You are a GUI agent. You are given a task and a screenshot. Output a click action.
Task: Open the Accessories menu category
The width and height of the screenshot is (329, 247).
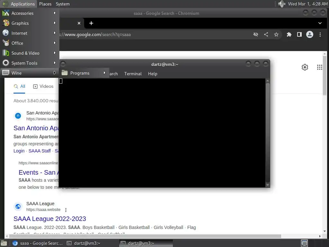30,13
